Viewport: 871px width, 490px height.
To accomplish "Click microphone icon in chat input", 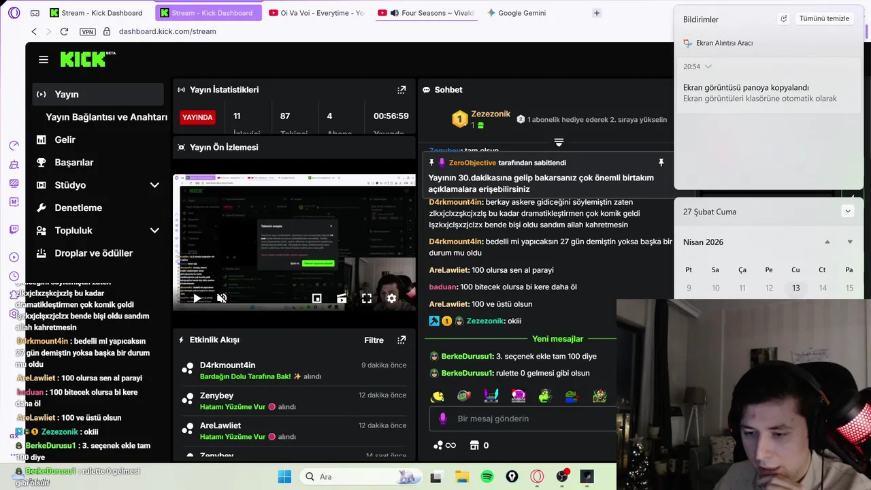I will click(x=443, y=419).
